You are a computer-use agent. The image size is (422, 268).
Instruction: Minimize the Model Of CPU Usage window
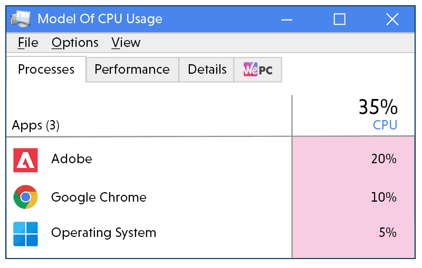[287, 19]
